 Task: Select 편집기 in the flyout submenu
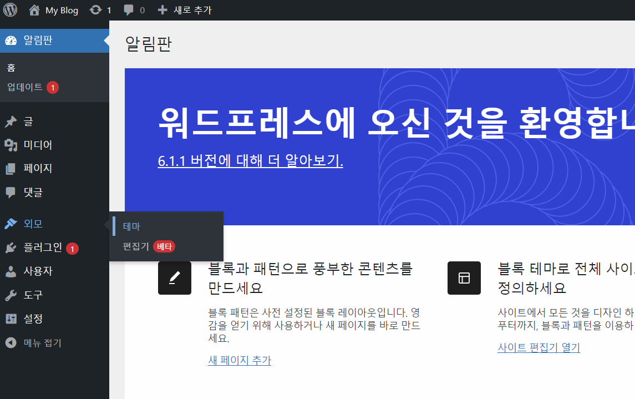pos(136,246)
